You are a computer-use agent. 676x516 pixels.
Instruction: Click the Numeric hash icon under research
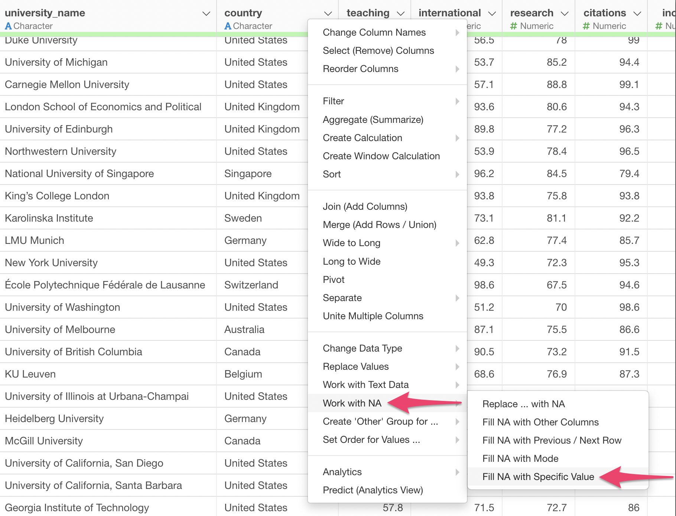[x=514, y=26]
